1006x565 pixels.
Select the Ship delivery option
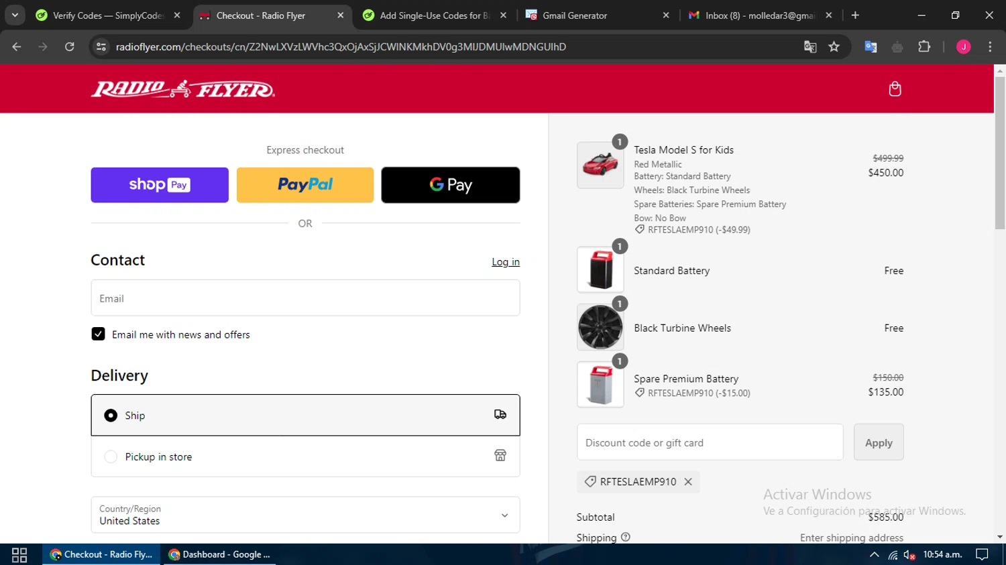click(305, 415)
